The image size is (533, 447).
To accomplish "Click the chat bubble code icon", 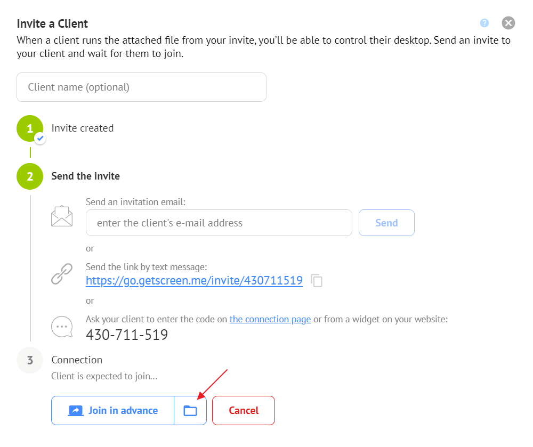I will click(x=62, y=327).
